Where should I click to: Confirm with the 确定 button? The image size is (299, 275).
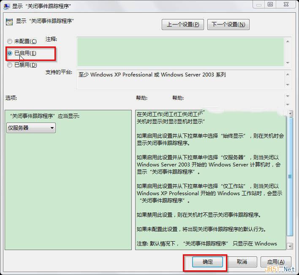tap(208, 262)
